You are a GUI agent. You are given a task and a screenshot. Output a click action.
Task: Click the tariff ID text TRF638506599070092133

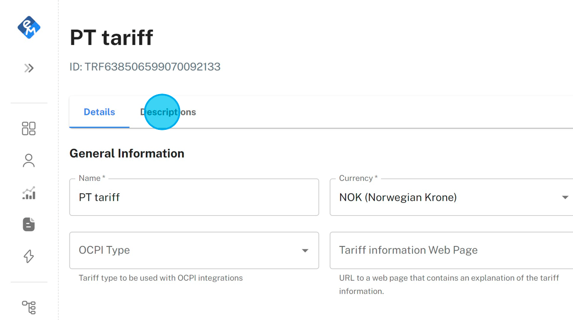tap(145, 67)
